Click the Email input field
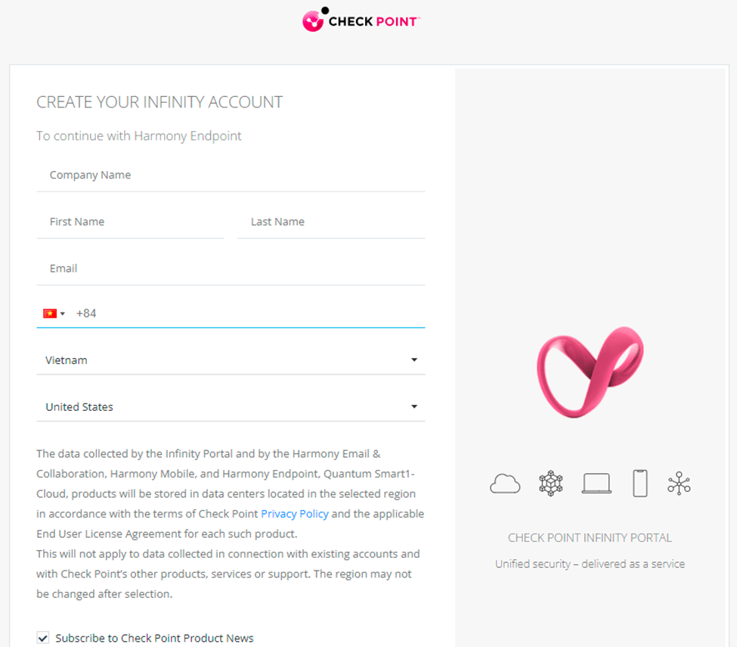The width and height of the screenshot is (737, 647). (x=231, y=268)
